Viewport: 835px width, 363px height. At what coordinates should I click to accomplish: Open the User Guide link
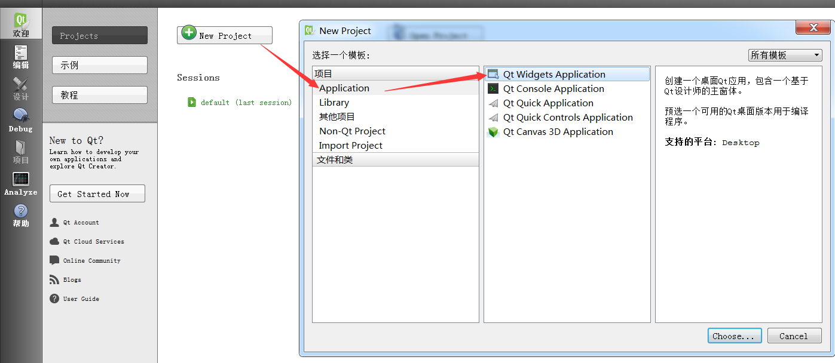click(x=81, y=299)
